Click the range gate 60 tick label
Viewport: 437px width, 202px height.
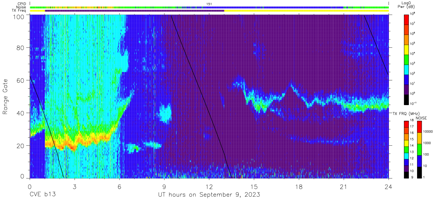(x=20, y=81)
